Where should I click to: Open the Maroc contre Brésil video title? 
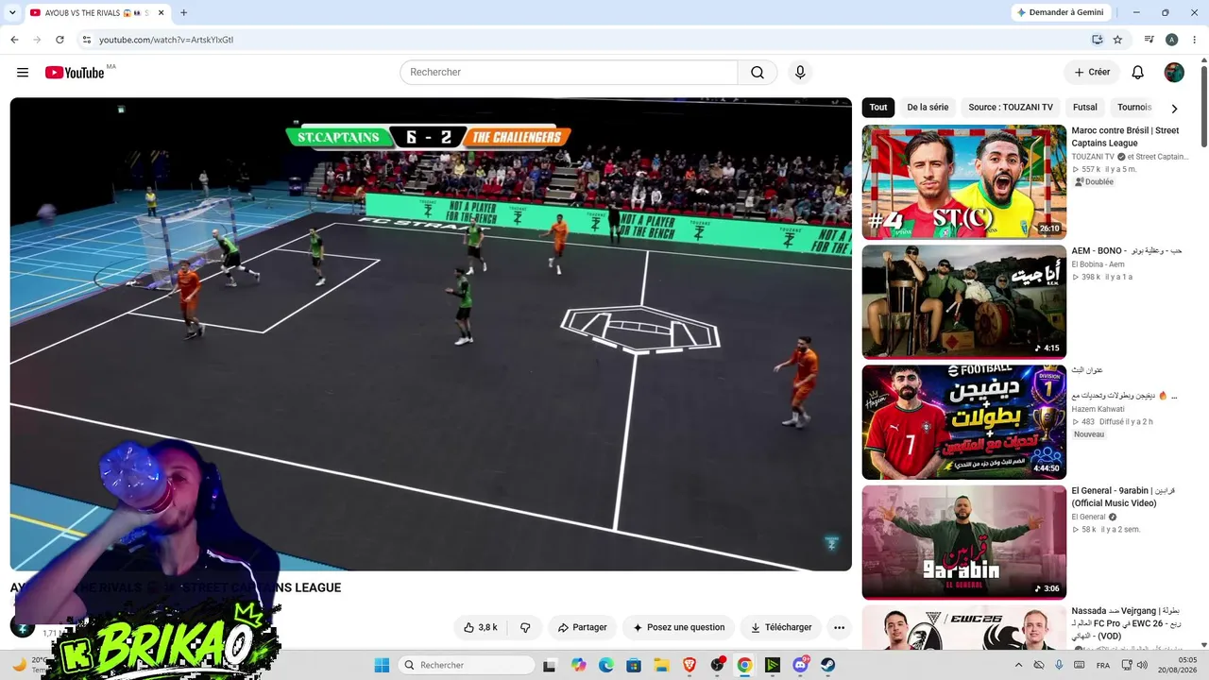tap(1125, 137)
